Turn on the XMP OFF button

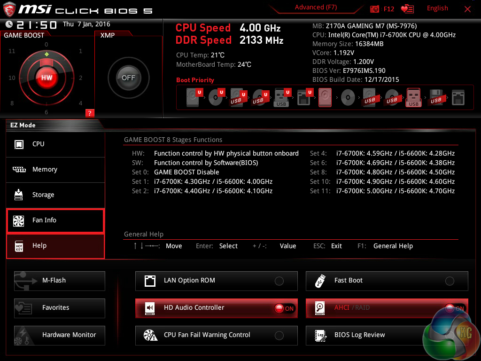click(x=128, y=78)
